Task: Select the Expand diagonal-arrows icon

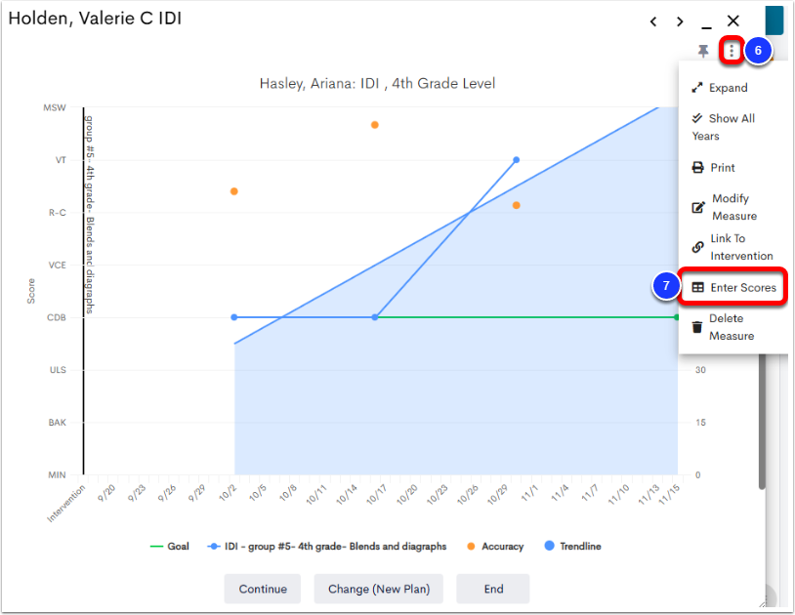Action: pyautogui.click(x=696, y=87)
